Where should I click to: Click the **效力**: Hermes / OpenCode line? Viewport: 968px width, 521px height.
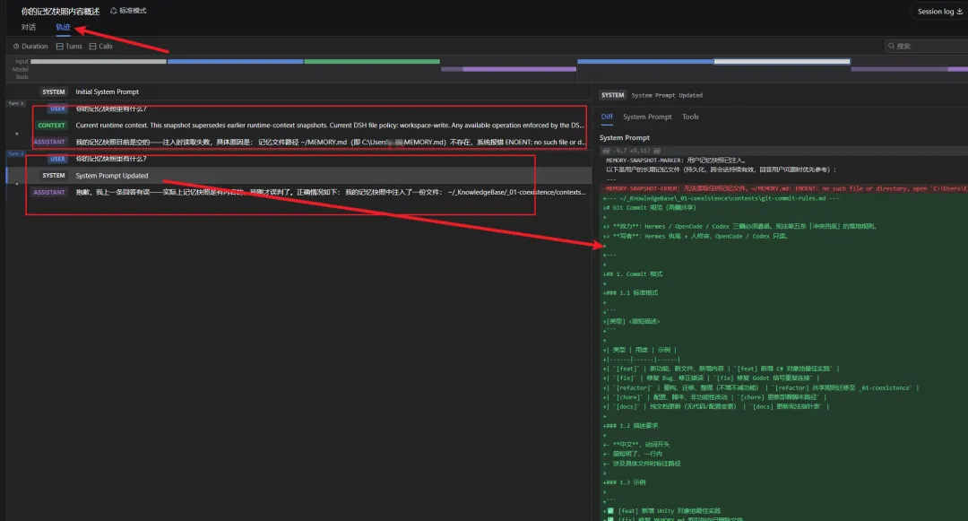739,226
